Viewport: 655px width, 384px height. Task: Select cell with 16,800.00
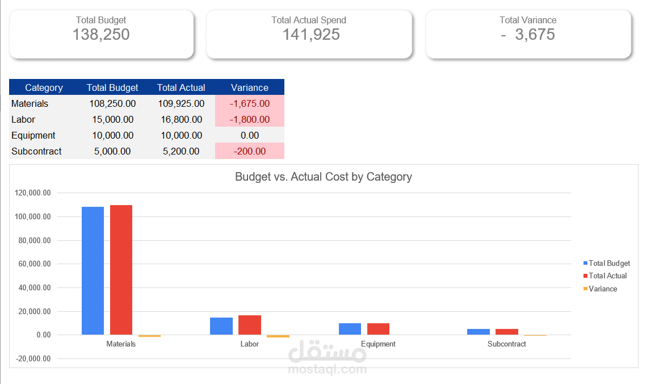(x=181, y=119)
